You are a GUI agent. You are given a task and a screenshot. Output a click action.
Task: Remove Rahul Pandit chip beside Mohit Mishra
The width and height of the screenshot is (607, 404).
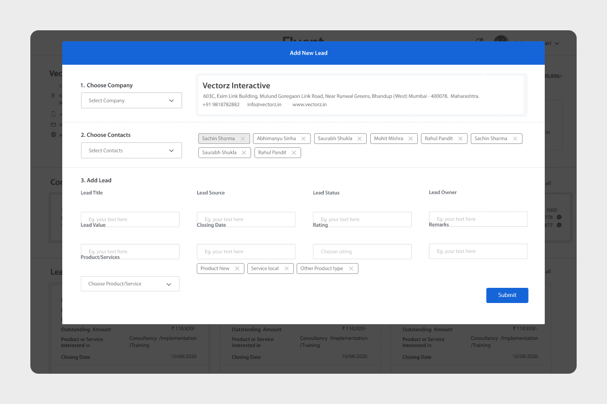pyautogui.click(x=460, y=138)
